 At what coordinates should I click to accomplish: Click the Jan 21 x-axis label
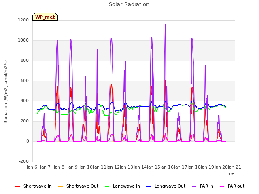[x=234, y=167]
